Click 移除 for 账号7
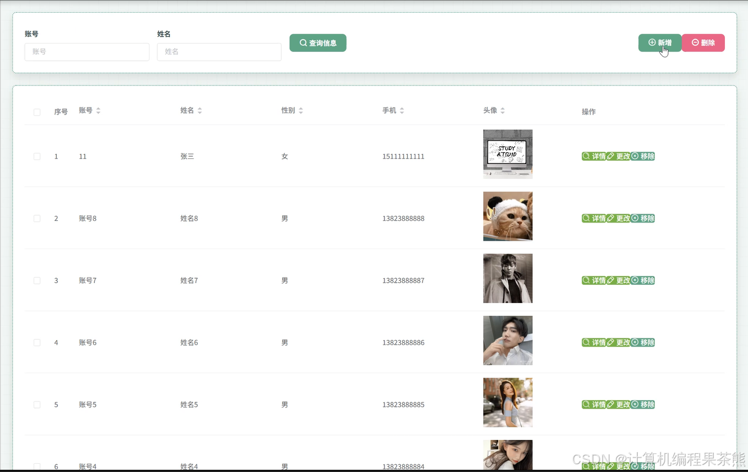The image size is (748, 472). (643, 280)
